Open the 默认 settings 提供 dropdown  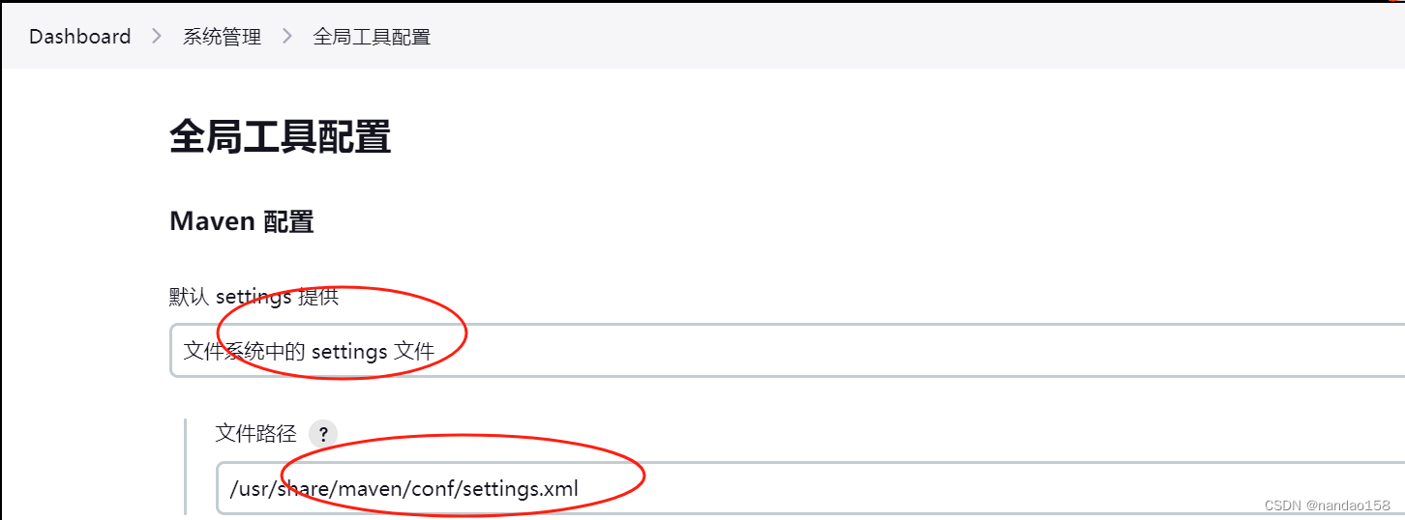point(787,351)
